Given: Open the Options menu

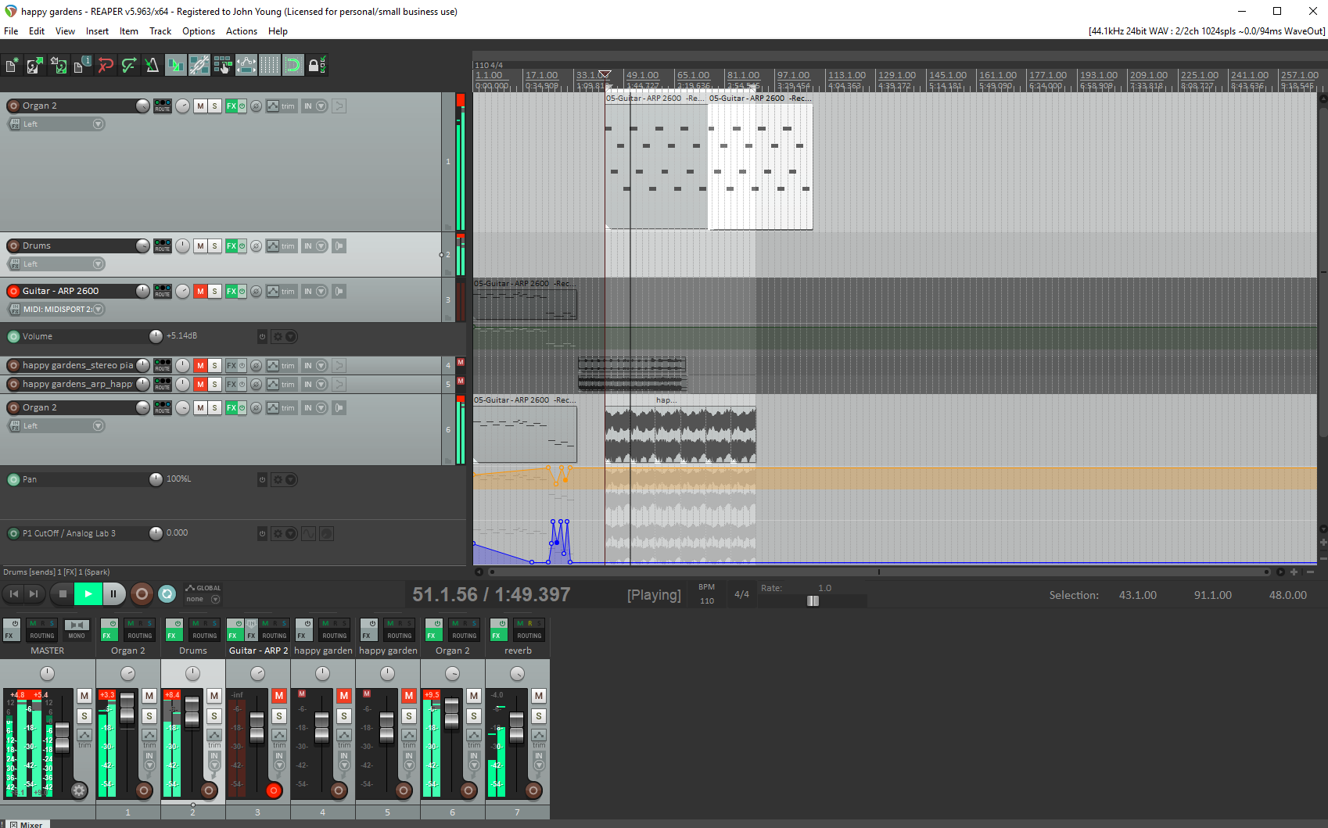Looking at the screenshot, I should 199,31.
